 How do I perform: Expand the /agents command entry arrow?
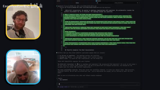pyautogui.click(x=57, y=78)
